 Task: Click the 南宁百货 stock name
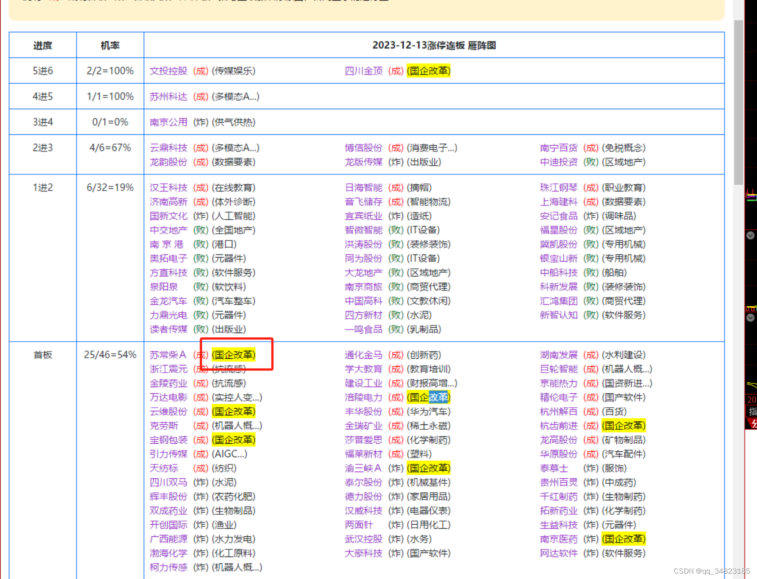point(559,148)
